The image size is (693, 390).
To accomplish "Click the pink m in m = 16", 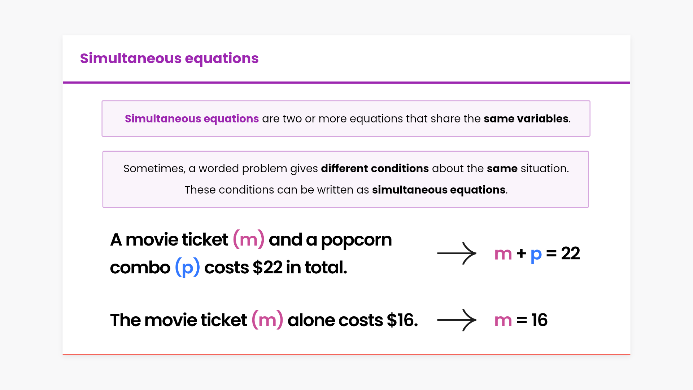I will [503, 320].
